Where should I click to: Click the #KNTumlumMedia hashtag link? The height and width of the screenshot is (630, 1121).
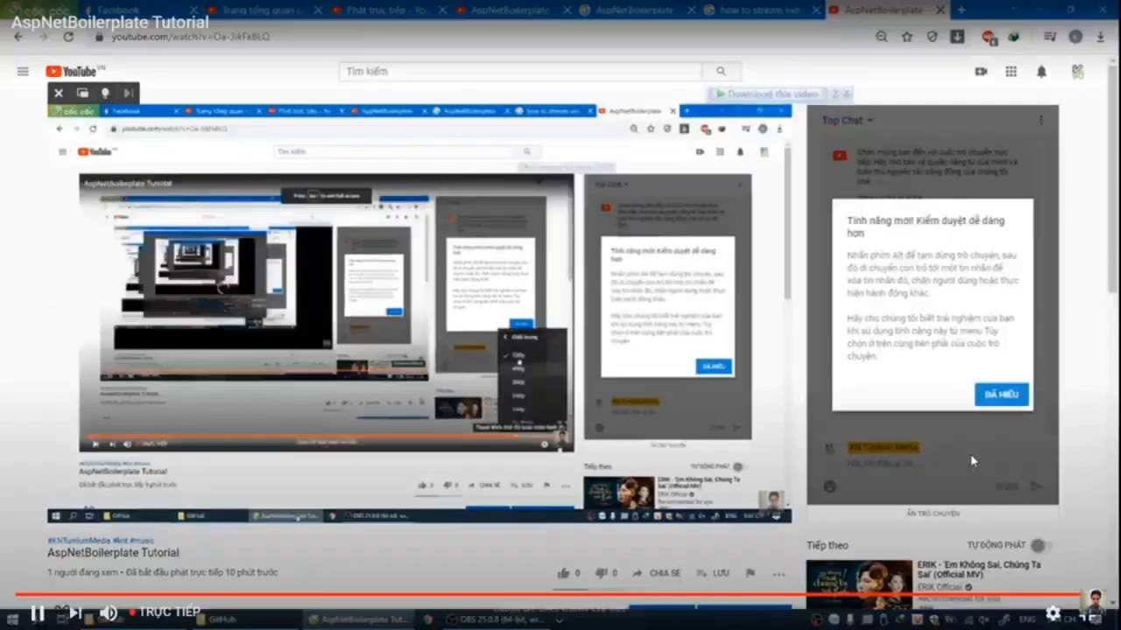79,541
